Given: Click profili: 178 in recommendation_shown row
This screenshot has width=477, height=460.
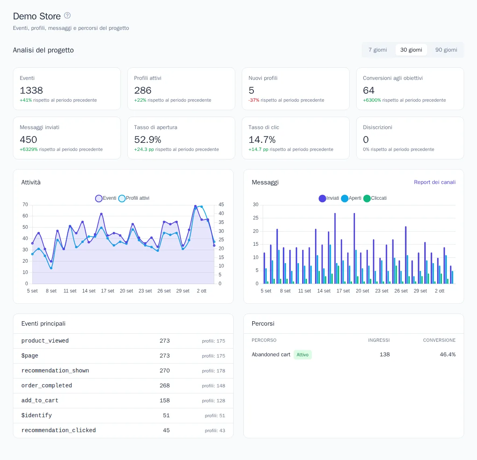Looking at the screenshot, I should pos(213,371).
